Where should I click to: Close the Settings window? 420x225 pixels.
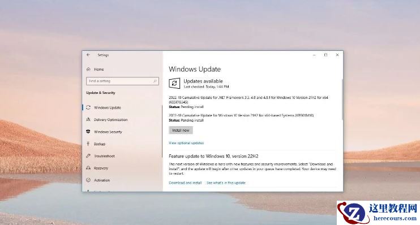point(337,55)
